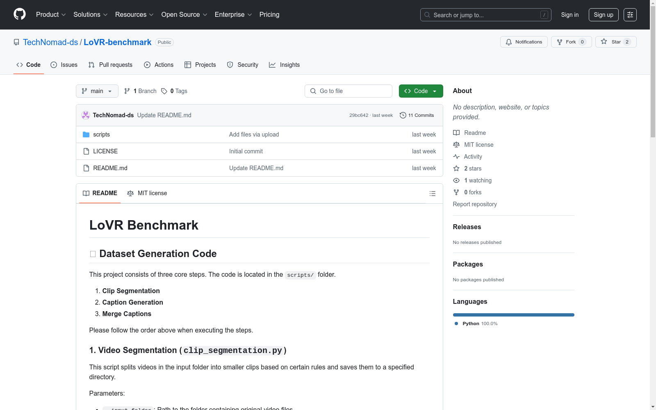This screenshot has height=410, width=656.
Task: Open the main branch selector dropdown
Action: (x=97, y=91)
